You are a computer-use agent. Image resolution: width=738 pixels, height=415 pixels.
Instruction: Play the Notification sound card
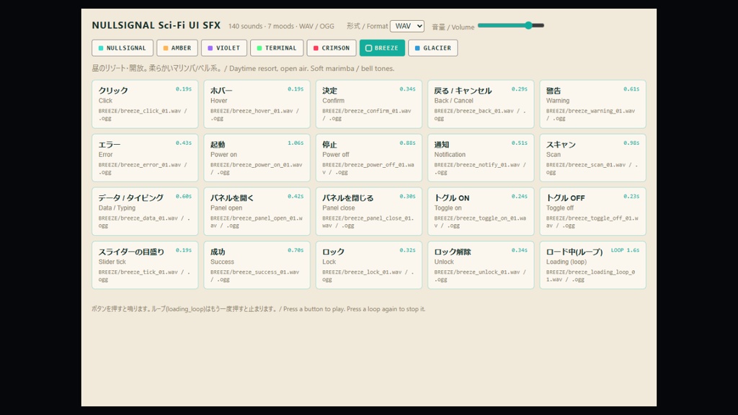pos(481,158)
